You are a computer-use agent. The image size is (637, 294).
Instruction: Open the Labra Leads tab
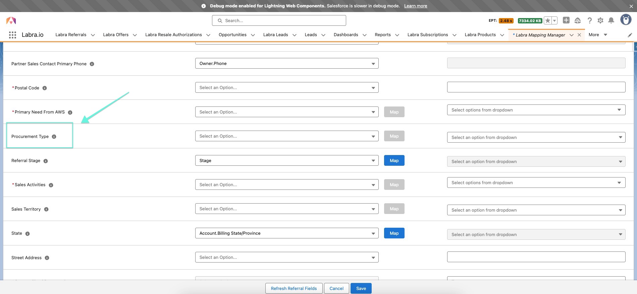click(275, 35)
